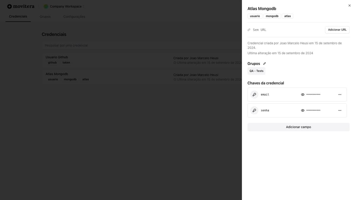The height and width of the screenshot is (200, 355).
Task: Open the Atlas Mongodb credential in list
Action: [142, 76]
